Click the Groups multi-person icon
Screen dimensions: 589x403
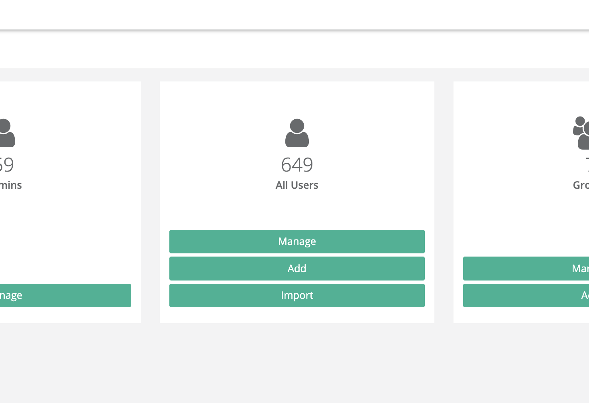(581, 133)
